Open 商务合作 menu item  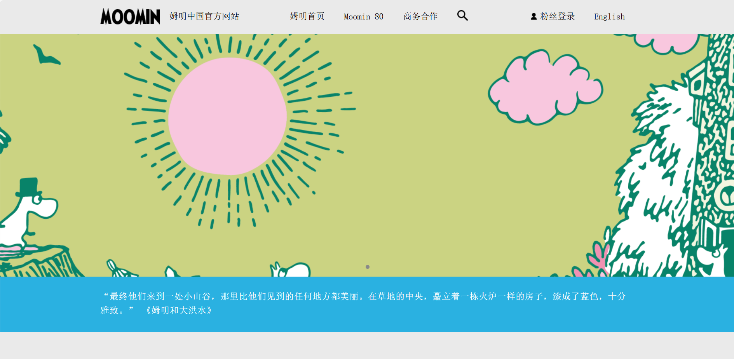pos(420,16)
